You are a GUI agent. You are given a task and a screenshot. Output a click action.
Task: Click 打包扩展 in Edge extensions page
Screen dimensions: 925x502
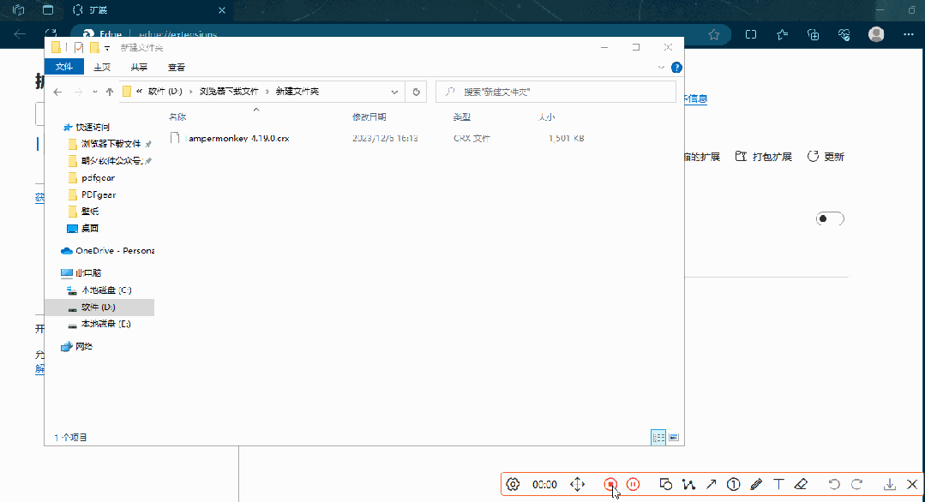764,157
